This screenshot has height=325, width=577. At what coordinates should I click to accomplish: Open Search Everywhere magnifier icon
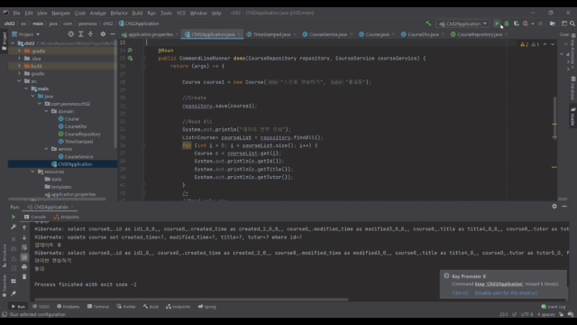coord(572,23)
